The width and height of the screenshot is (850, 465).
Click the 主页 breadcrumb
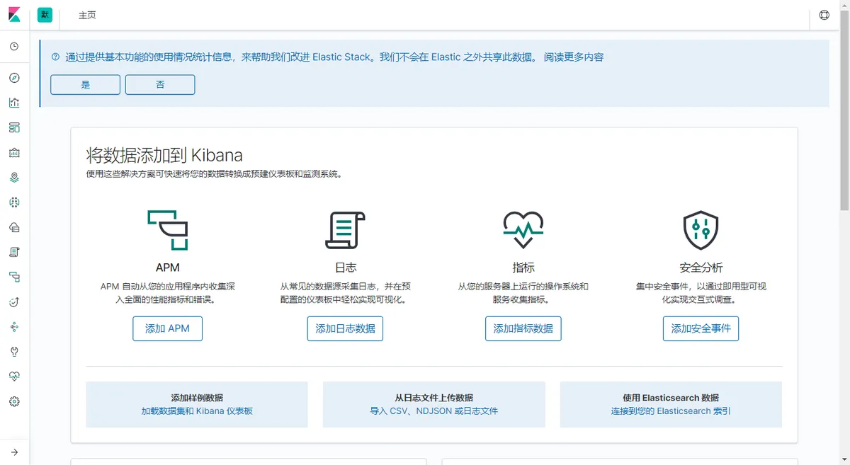[87, 16]
